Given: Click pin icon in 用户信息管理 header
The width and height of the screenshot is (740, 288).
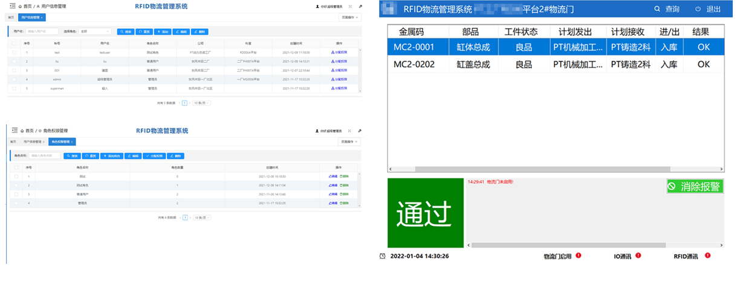Looking at the screenshot, I should (x=360, y=6).
